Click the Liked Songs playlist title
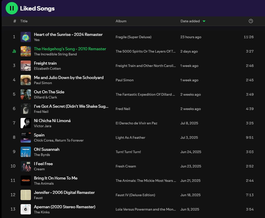The image size is (265, 218). pos(37,8)
